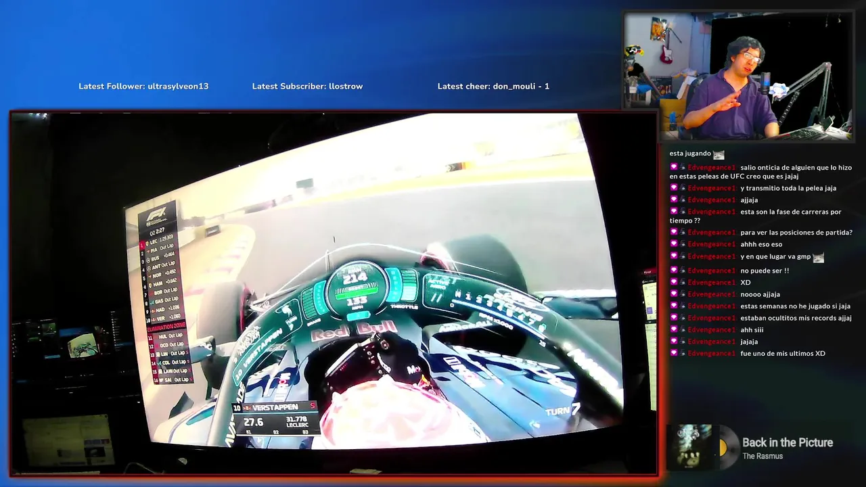Click the "ELIMINATION ZONE" banner
The width and height of the screenshot is (866, 487).
pyautogui.click(x=166, y=326)
